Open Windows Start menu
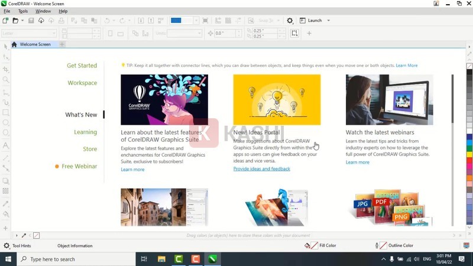Image resolution: width=473 pixels, height=266 pixels. click(8, 259)
